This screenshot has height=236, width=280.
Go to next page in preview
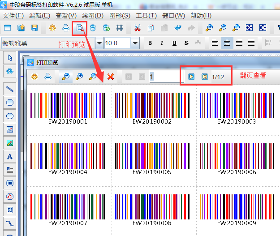pyautogui.click(x=191, y=77)
